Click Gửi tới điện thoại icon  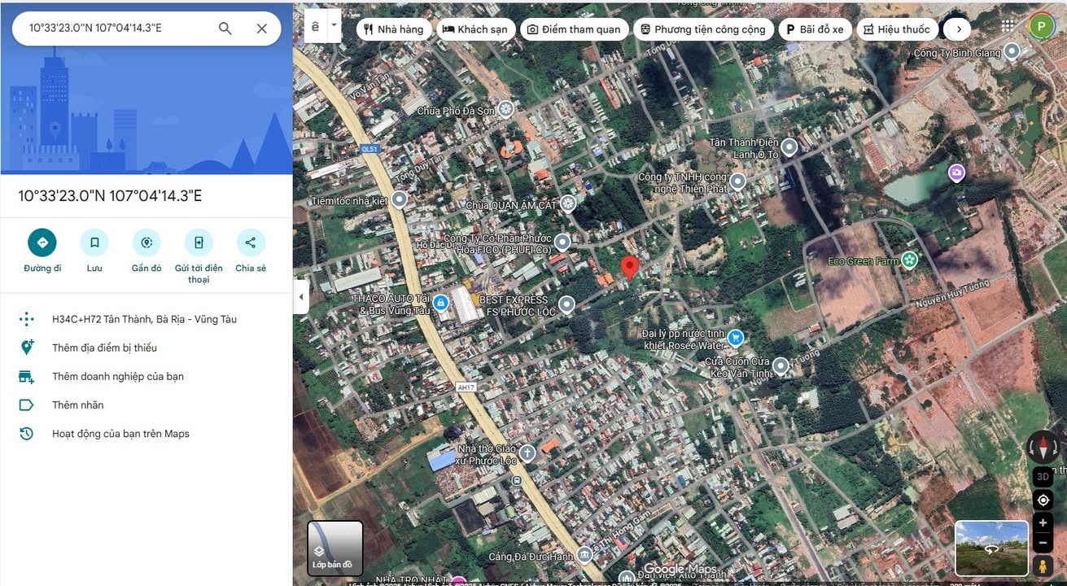point(199,243)
